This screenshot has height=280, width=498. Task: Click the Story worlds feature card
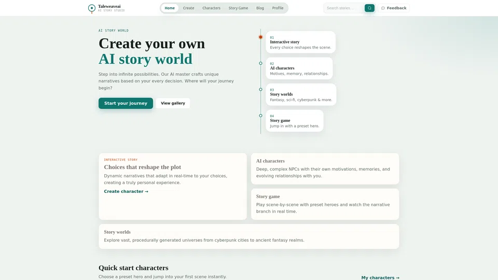point(248,236)
